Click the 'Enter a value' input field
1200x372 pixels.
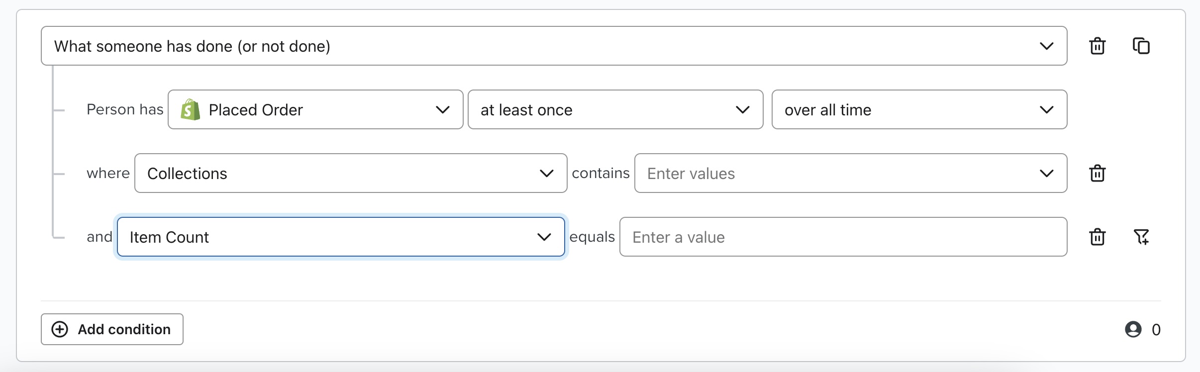[x=843, y=237]
